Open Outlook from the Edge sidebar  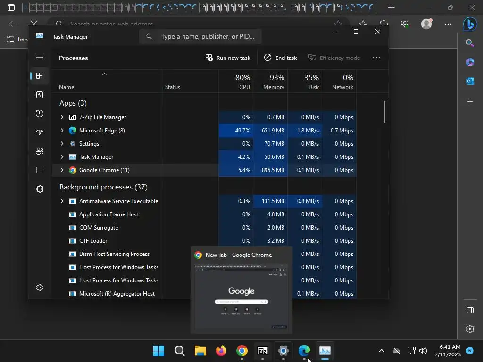tap(470, 81)
